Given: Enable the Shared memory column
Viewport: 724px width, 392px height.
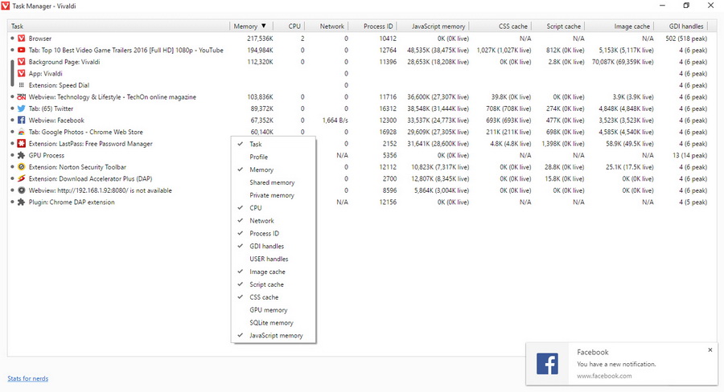Looking at the screenshot, I should [272, 182].
